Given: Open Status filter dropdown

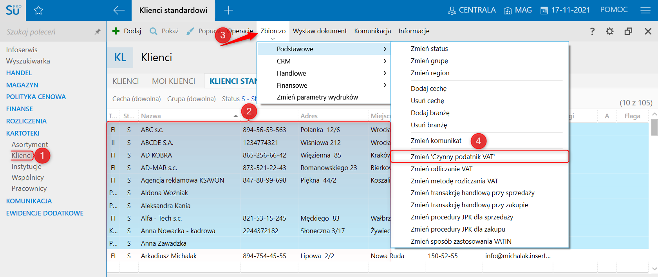Looking at the screenshot, I should (x=239, y=99).
